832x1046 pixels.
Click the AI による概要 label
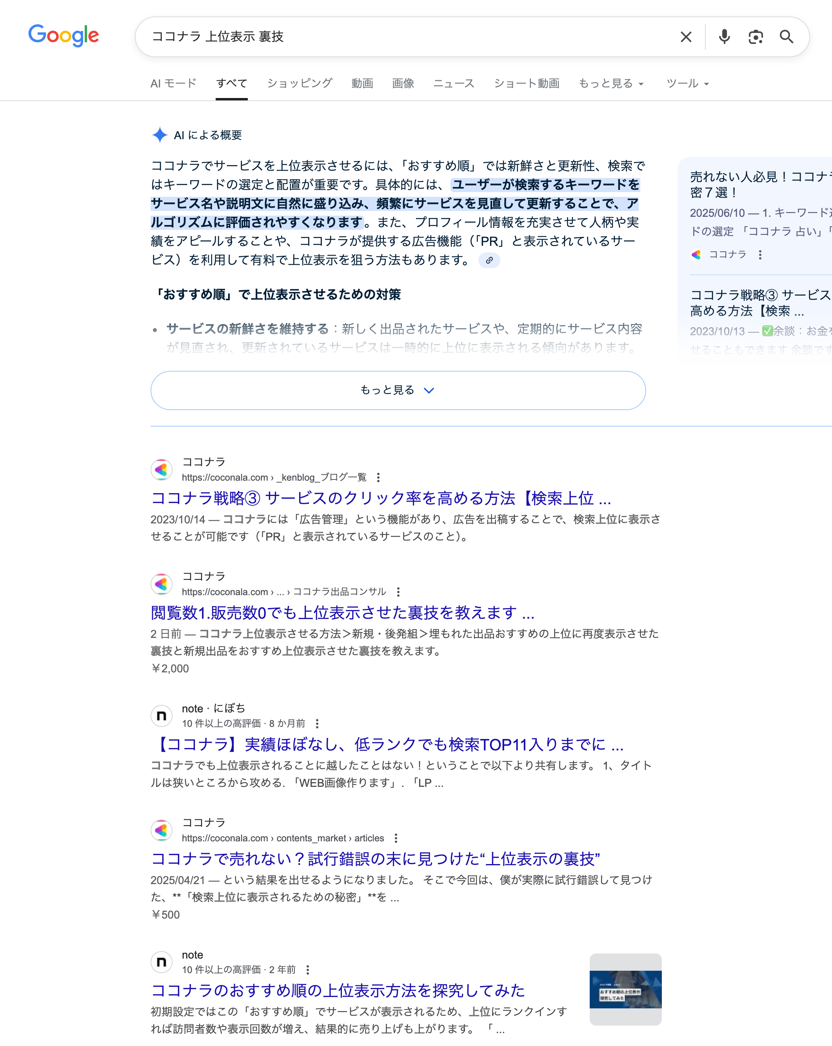[208, 135]
